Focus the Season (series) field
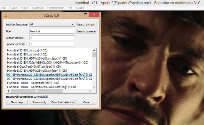Image resolution: width=204 pixels, height=125 pixels. 52,38
